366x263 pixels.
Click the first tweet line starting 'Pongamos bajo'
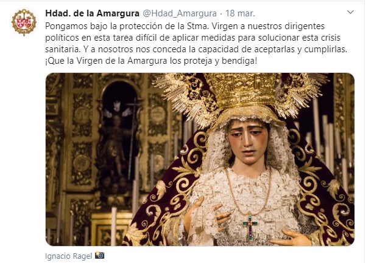(x=185, y=26)
